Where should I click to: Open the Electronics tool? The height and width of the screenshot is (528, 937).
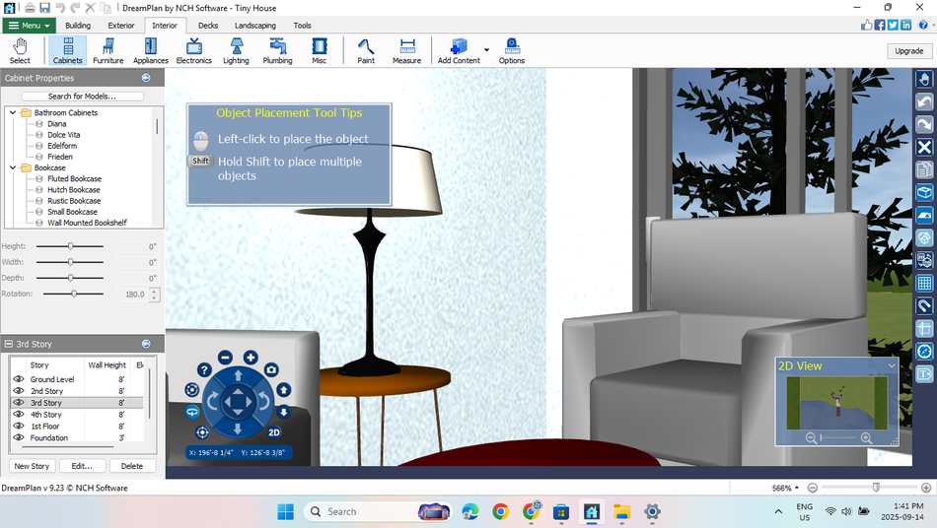pos(193,50)
